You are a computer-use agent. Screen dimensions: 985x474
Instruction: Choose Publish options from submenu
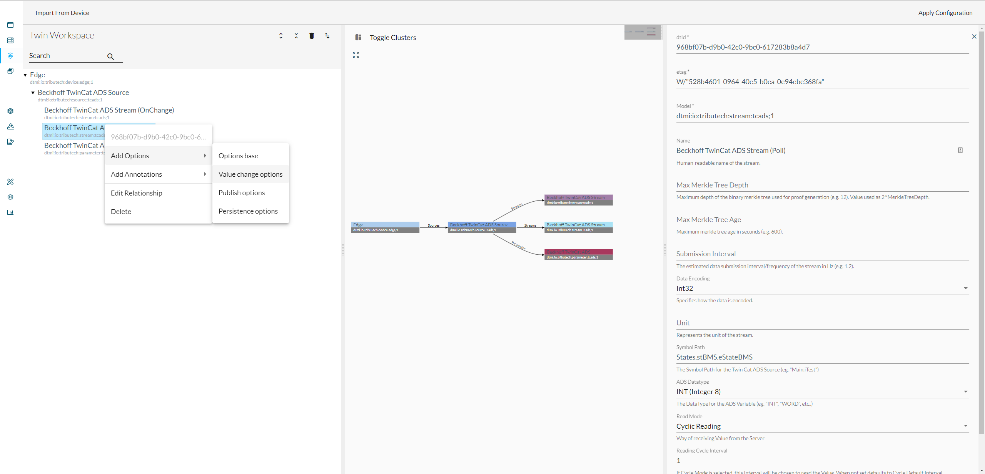click(x=250, y=192)
